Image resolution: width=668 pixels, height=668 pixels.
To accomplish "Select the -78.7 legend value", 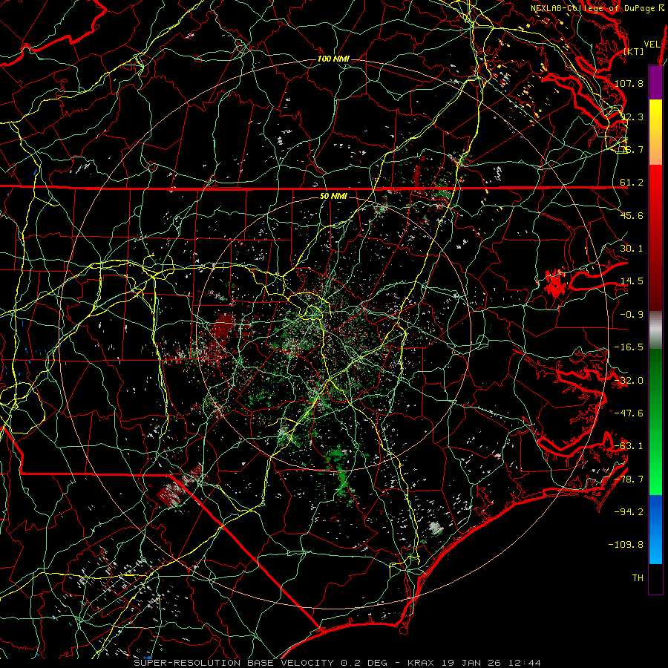I will (629, 479).
